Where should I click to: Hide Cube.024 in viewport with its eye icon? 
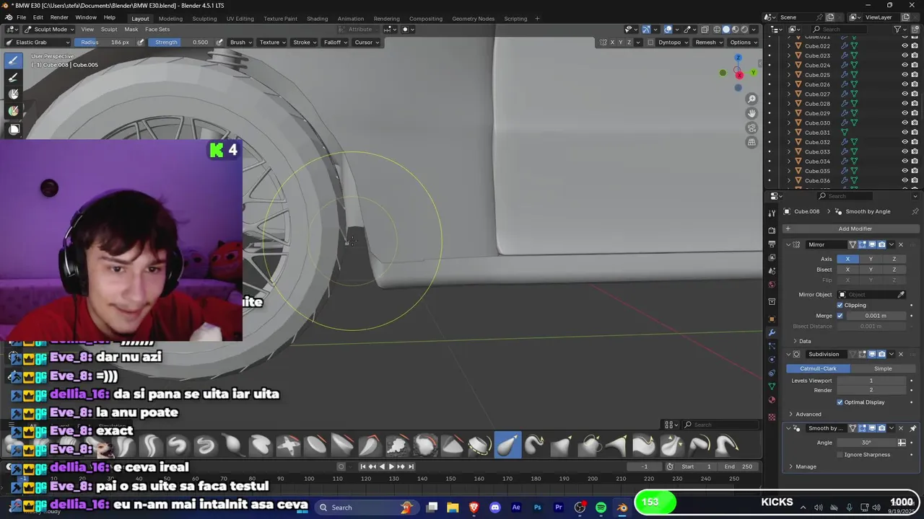coord(905,65)
